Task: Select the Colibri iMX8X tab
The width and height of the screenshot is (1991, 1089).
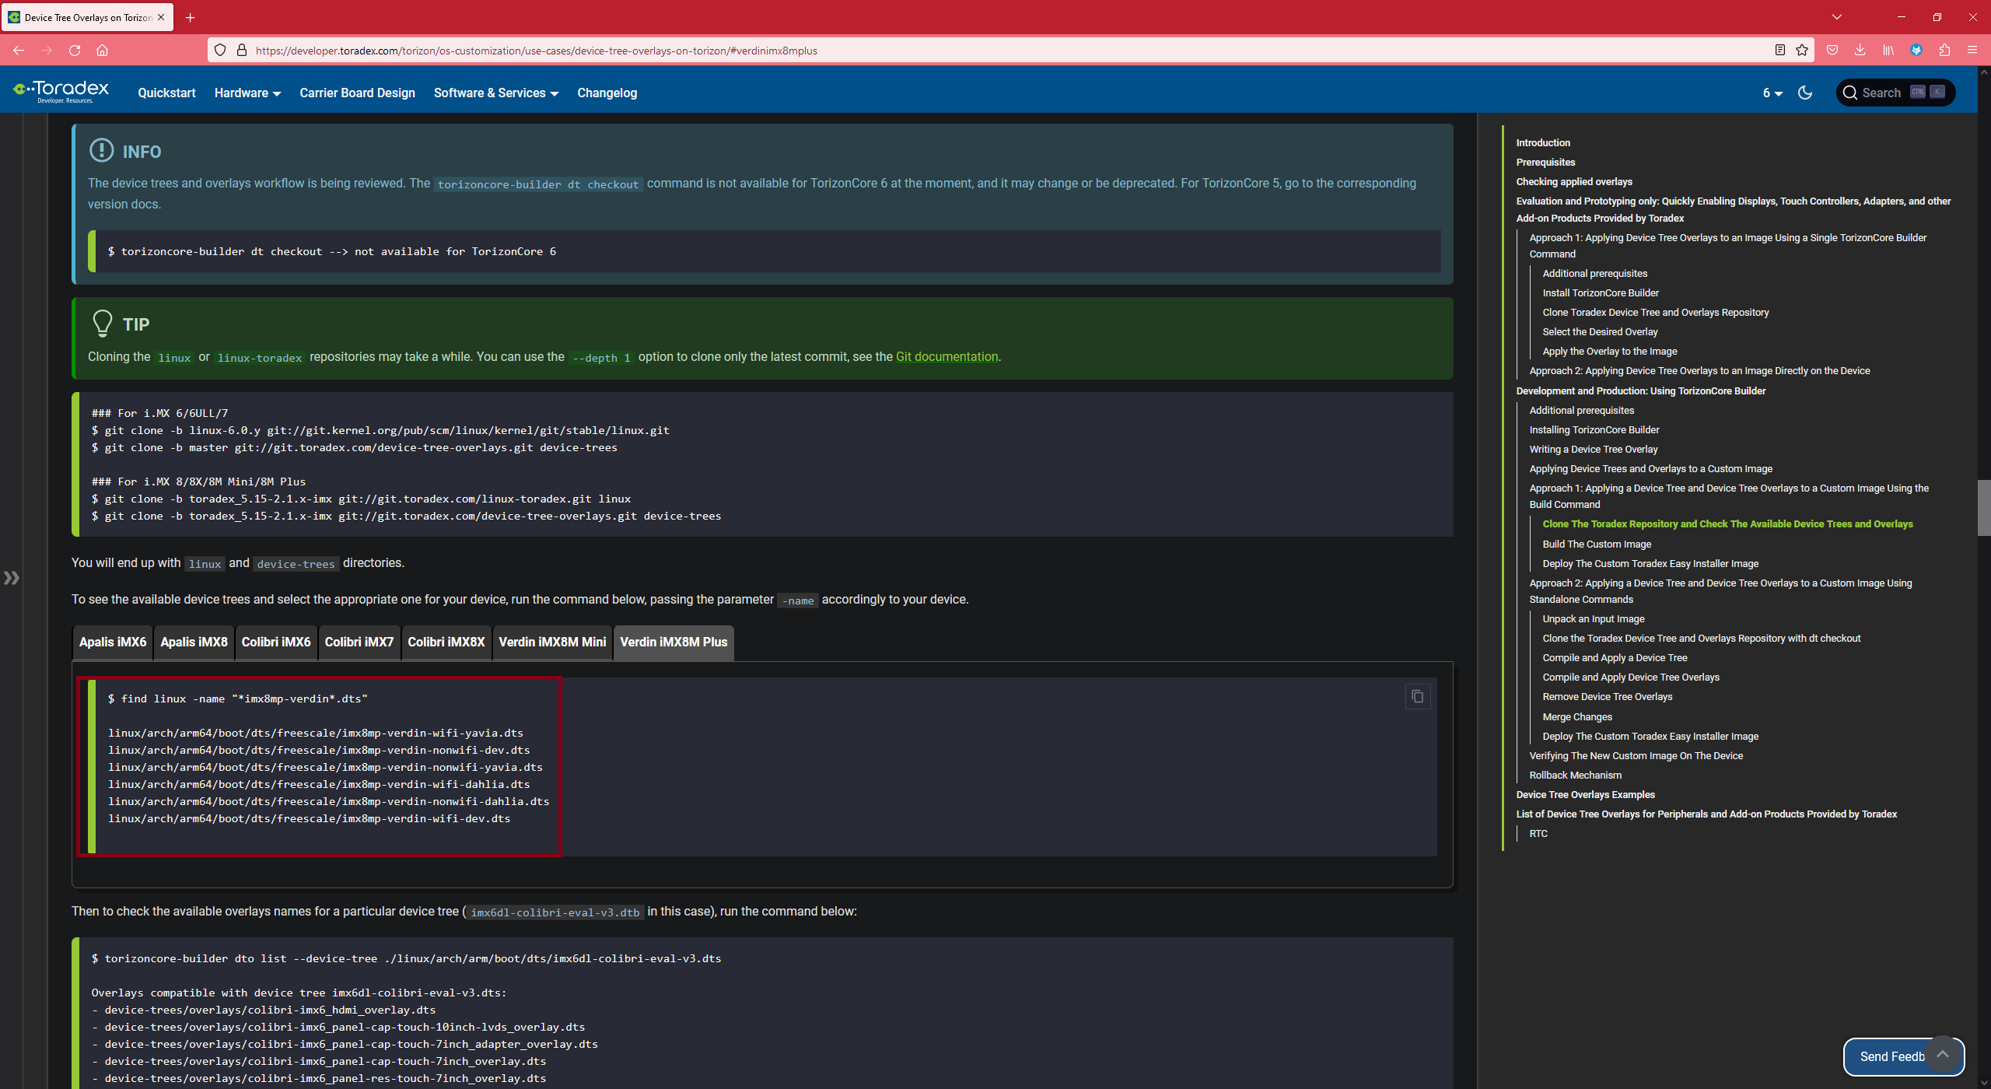Action: pos(446,643)
